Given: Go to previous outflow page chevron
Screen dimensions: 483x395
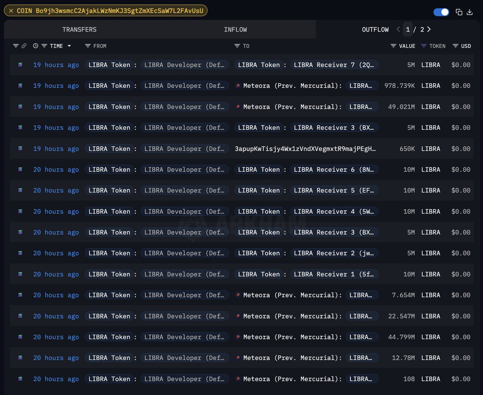Looking at the screenshot, I should [398, 29].
